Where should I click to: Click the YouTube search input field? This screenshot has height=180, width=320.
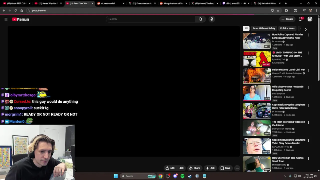point(150,19)
